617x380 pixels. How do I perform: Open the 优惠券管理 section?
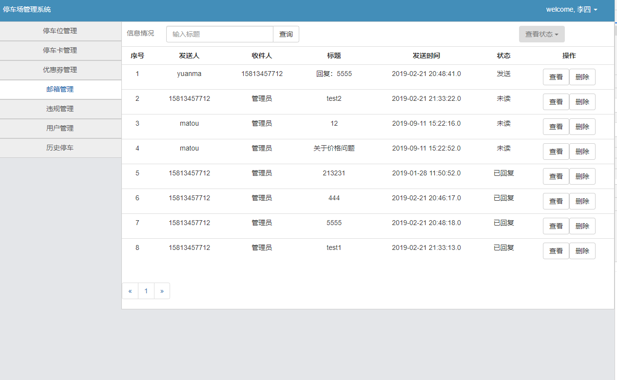click(x=60, y=70)
